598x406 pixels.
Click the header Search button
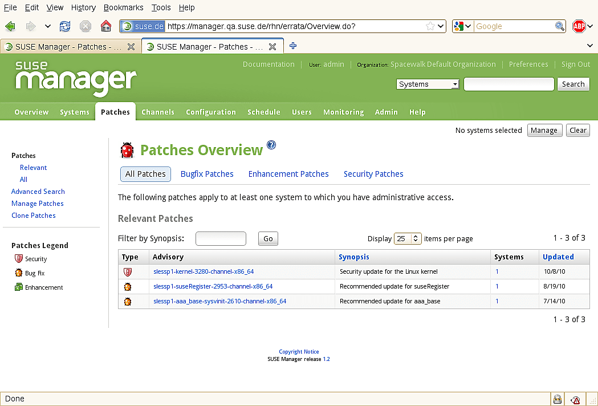click(x=573, y=84)
